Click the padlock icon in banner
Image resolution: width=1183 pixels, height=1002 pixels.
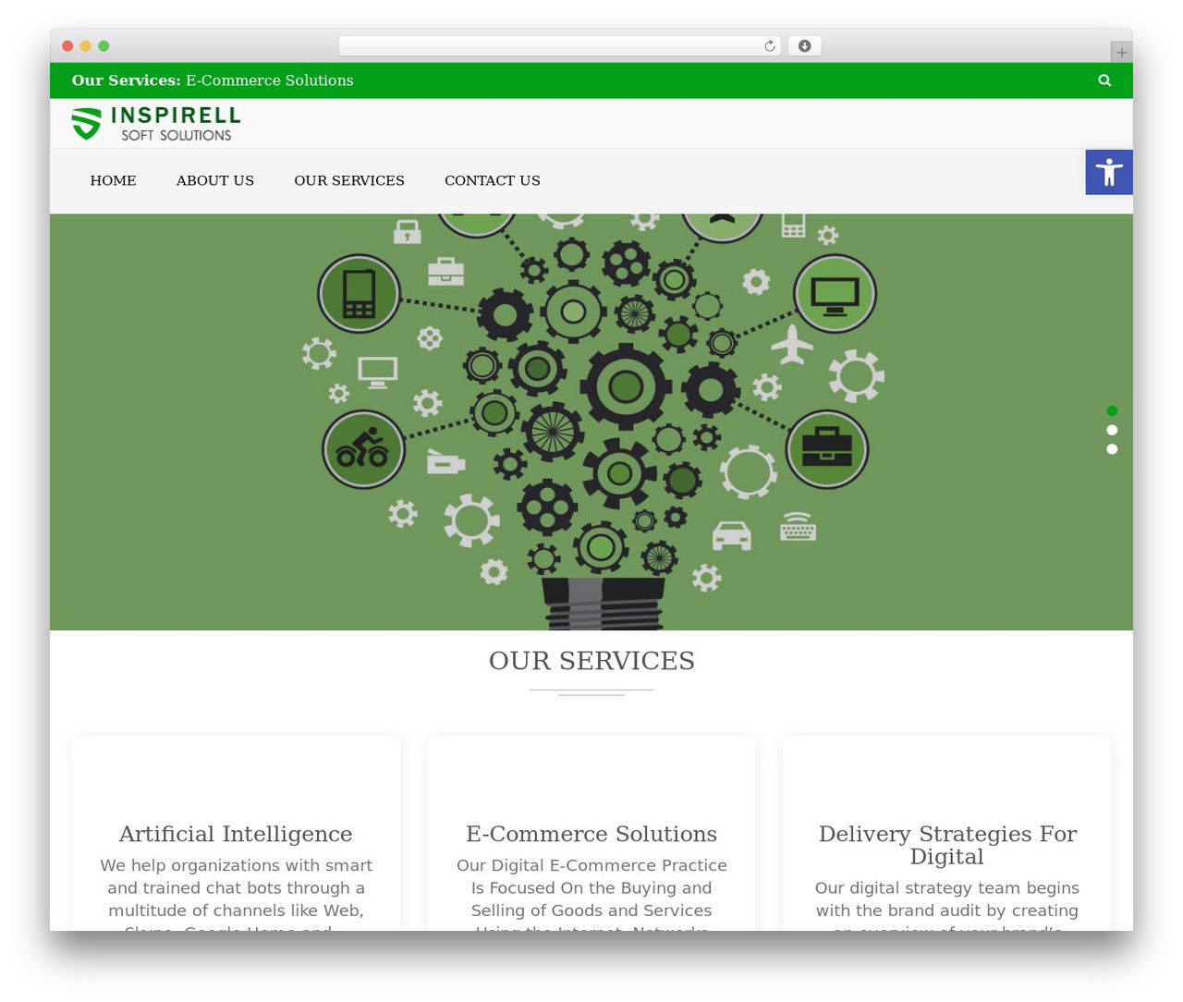pyautogui.click(x=408, y=231)
